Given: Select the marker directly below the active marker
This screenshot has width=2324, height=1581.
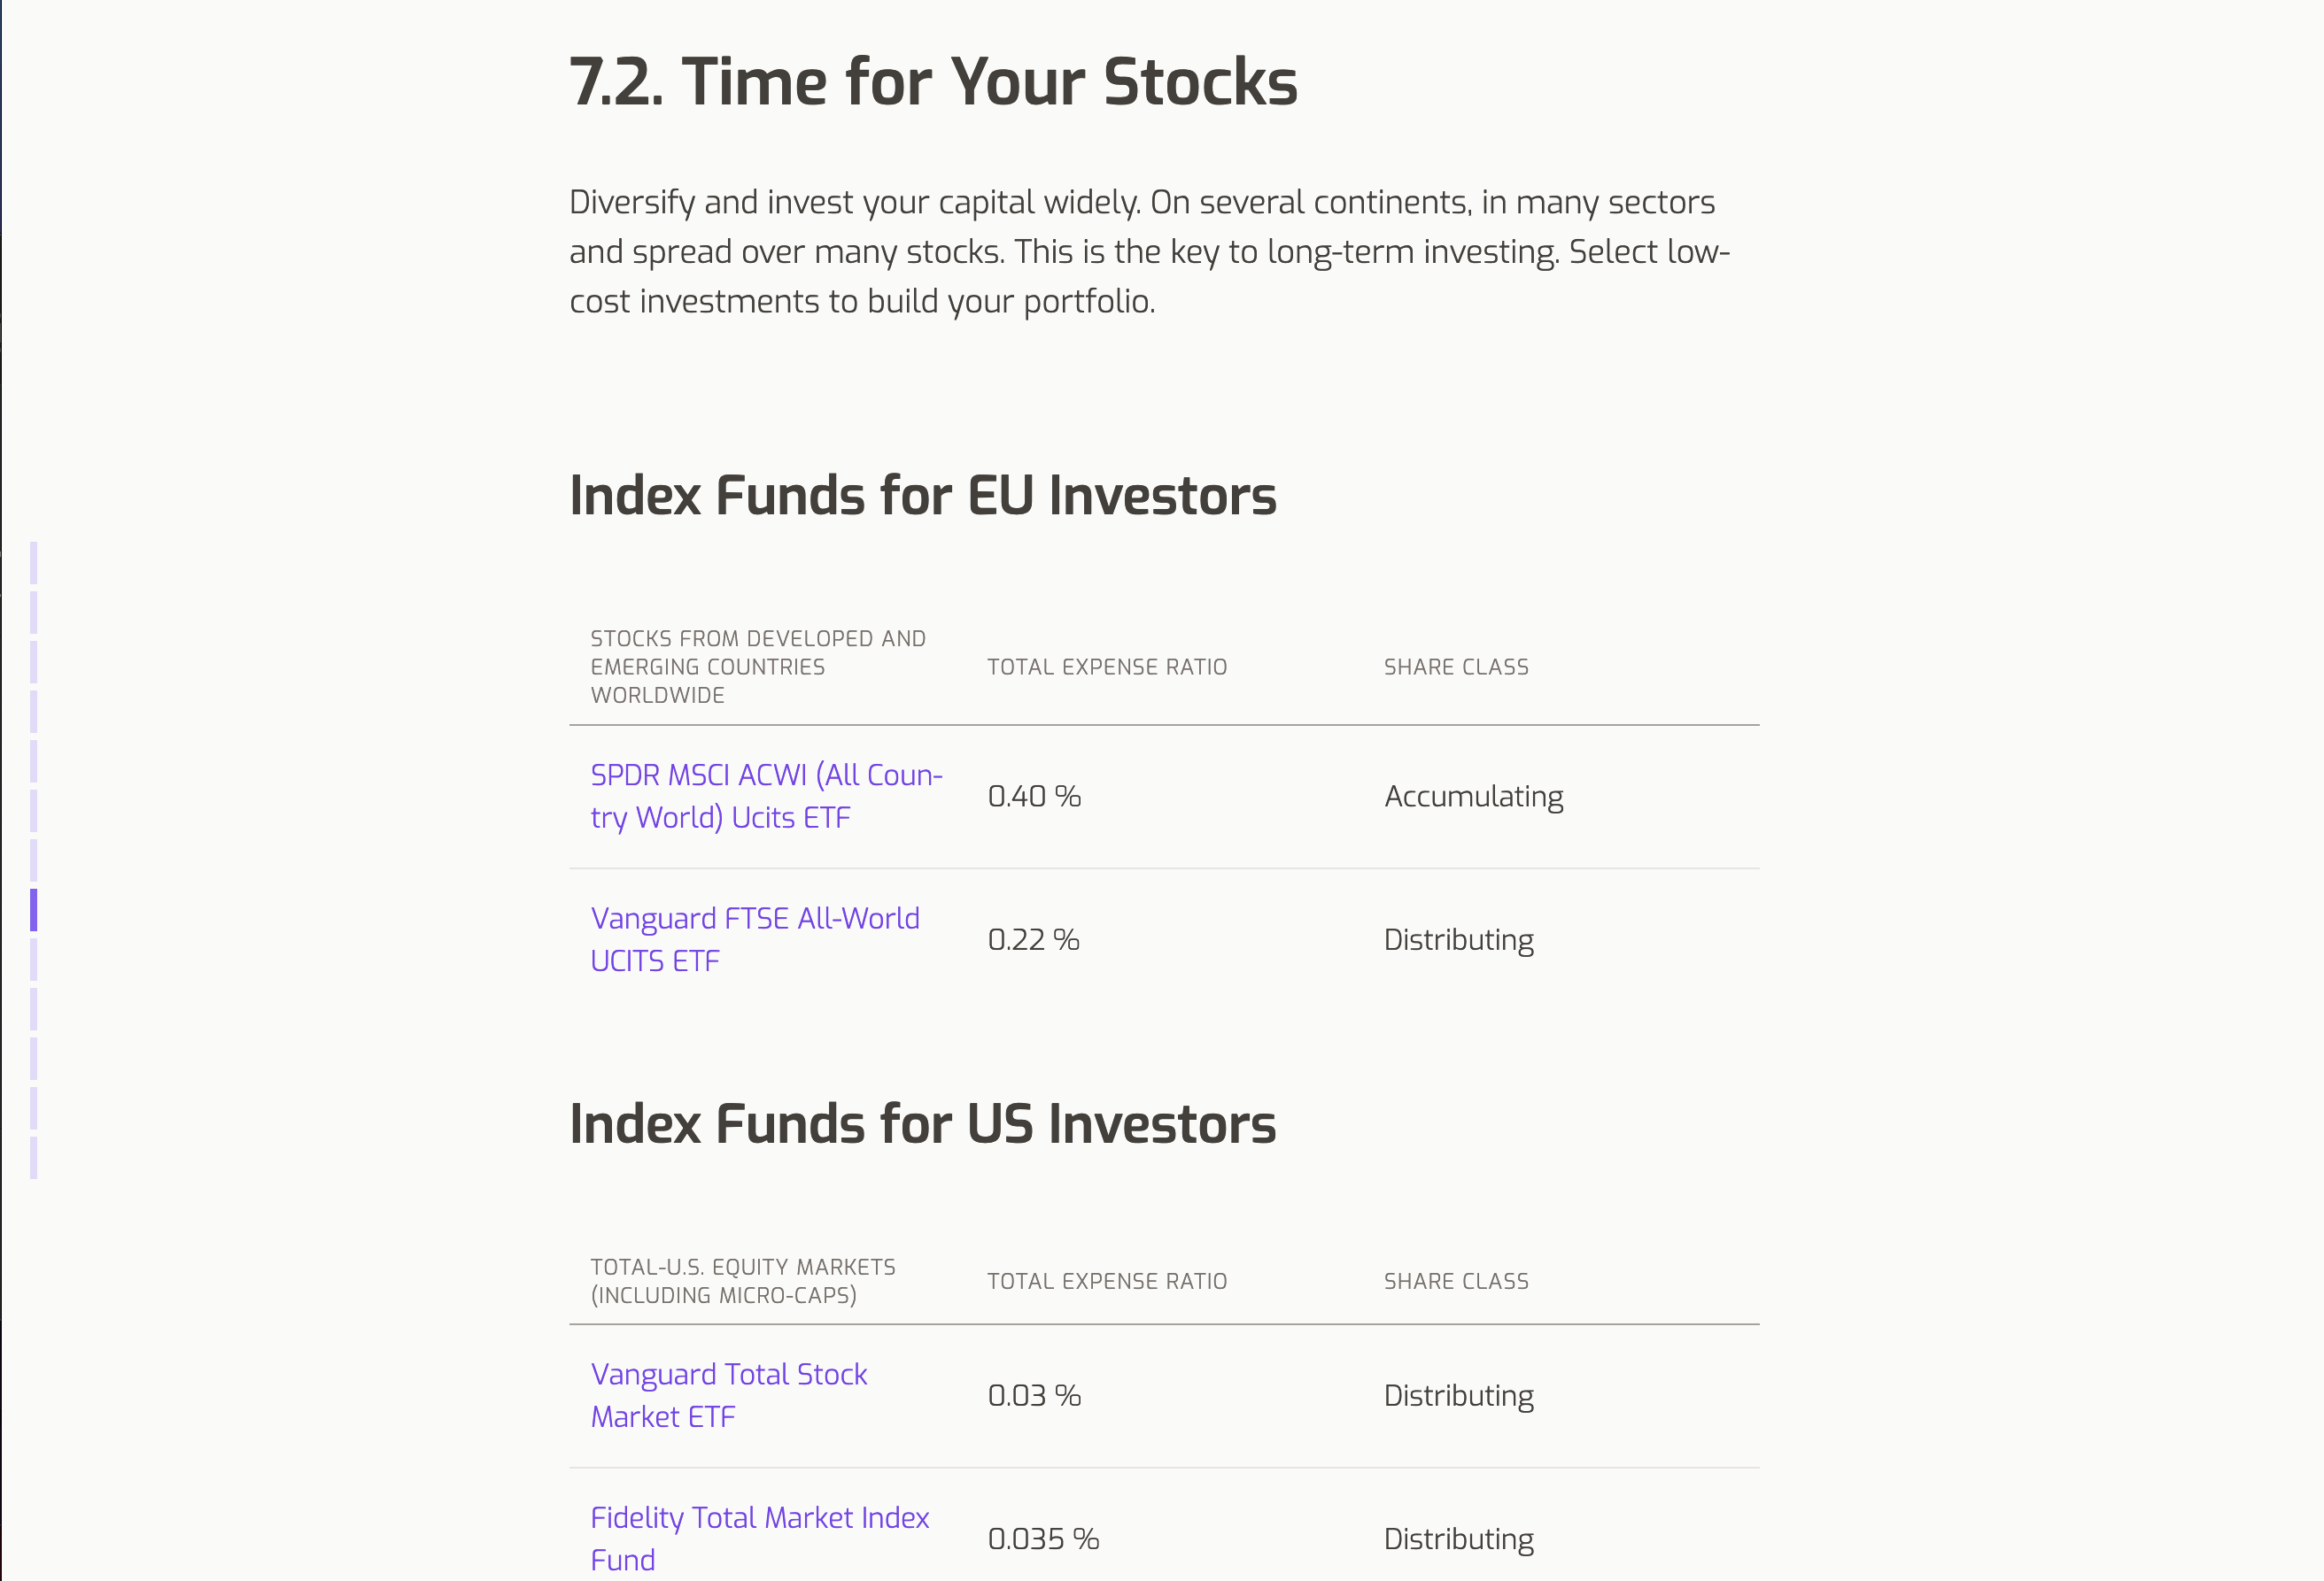Looking at the screenshot, I should pos(34,960).
